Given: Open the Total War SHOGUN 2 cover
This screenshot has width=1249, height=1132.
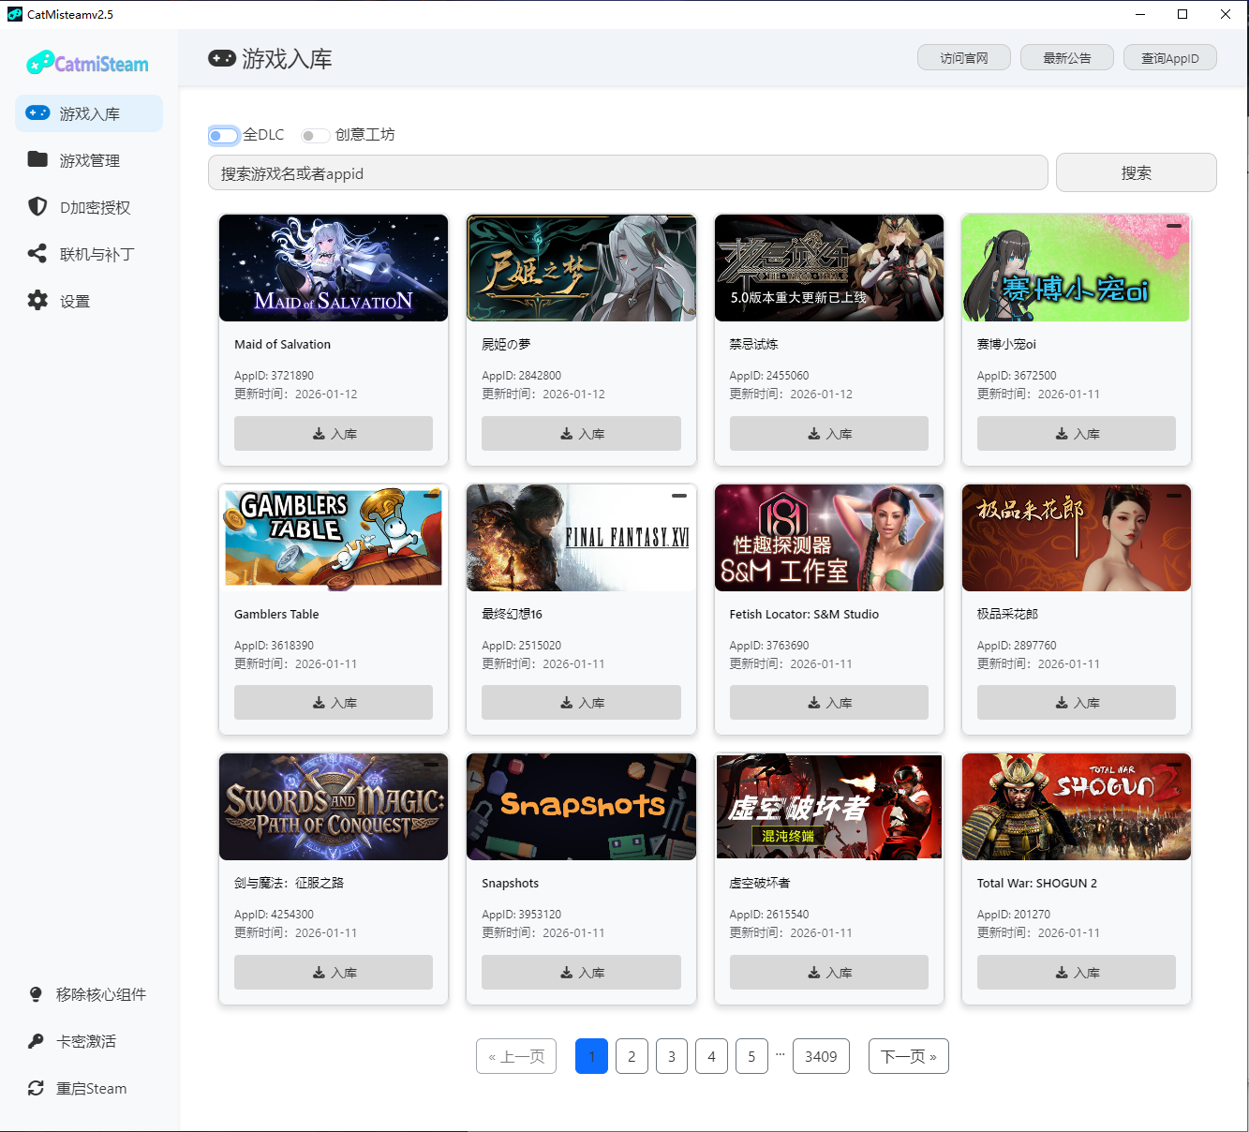Looking at the screenshot, I should 1077,807.
